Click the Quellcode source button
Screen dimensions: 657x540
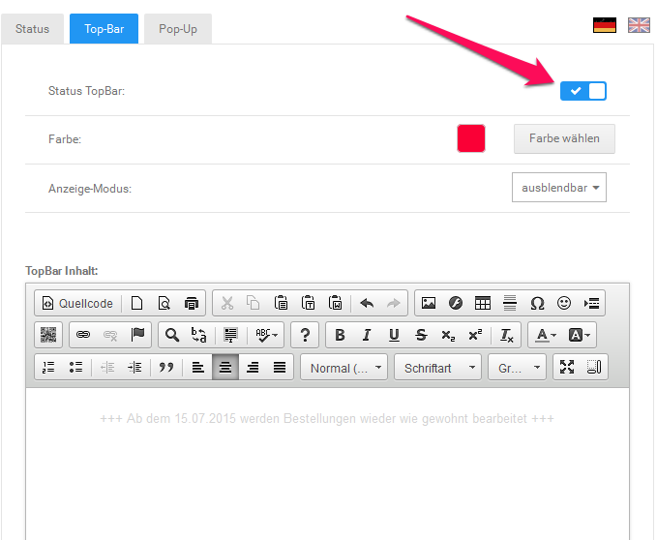coord(76,303)
